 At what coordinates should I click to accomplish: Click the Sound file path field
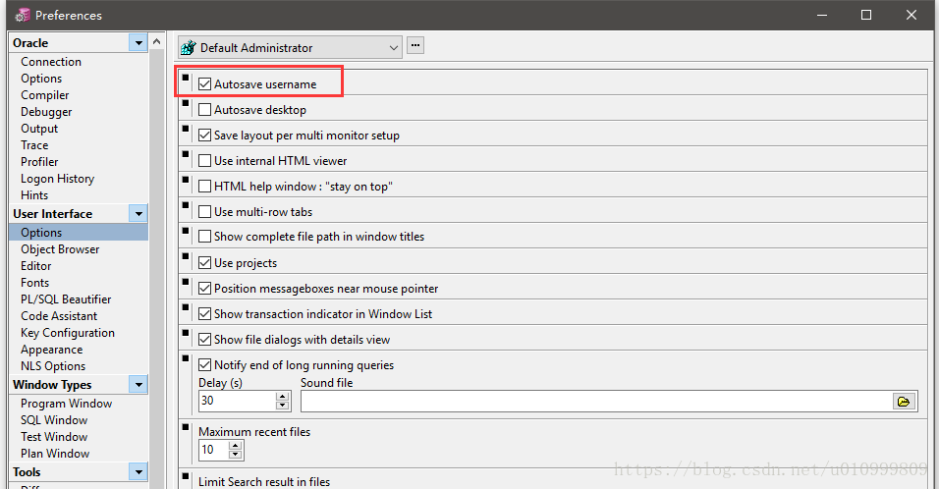[596, 401]
